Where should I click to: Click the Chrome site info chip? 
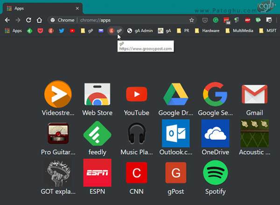63,20
